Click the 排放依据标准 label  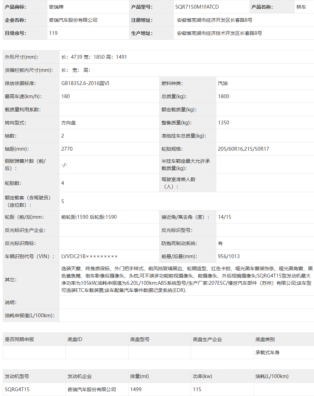[20, 83]
